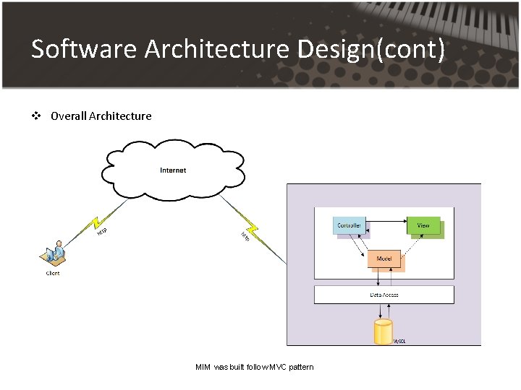The width and height of the screenshot is (521, 390).
Task: Click the lightning bolt on the server link
Action: coord(252,228)
